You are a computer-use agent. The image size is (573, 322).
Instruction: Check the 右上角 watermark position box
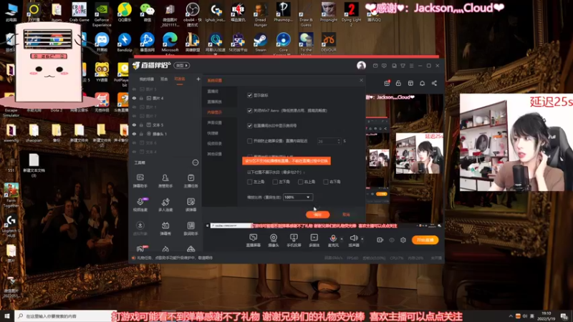(x=300, y=182)
